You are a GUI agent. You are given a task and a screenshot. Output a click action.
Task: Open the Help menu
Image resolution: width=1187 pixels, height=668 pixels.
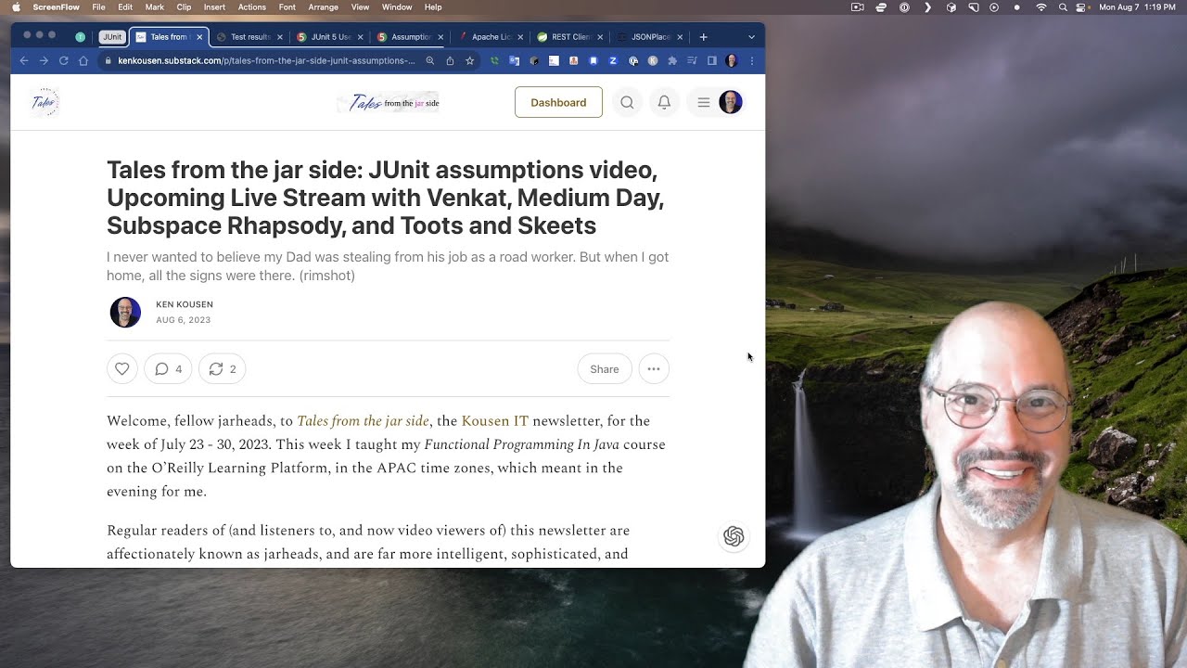(433, 7)
